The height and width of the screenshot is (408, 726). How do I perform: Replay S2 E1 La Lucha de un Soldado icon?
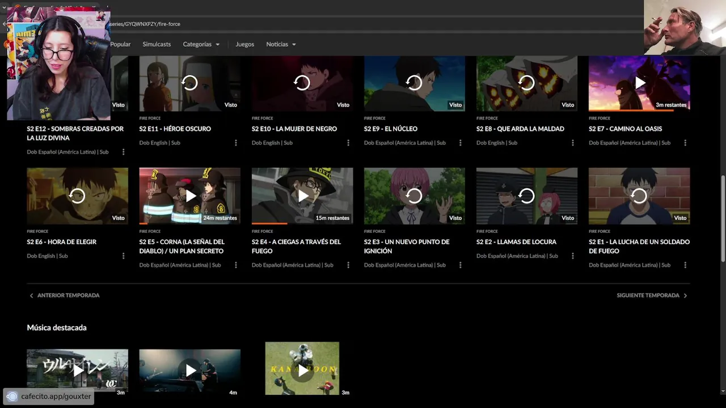[639, 196]
